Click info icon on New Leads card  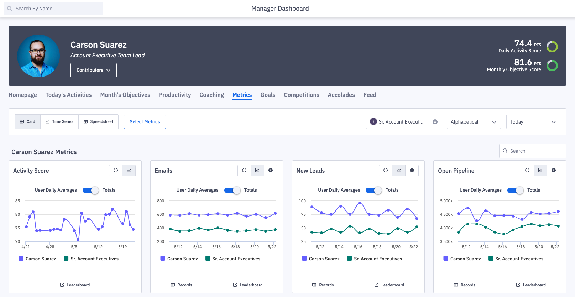(412, 171)
